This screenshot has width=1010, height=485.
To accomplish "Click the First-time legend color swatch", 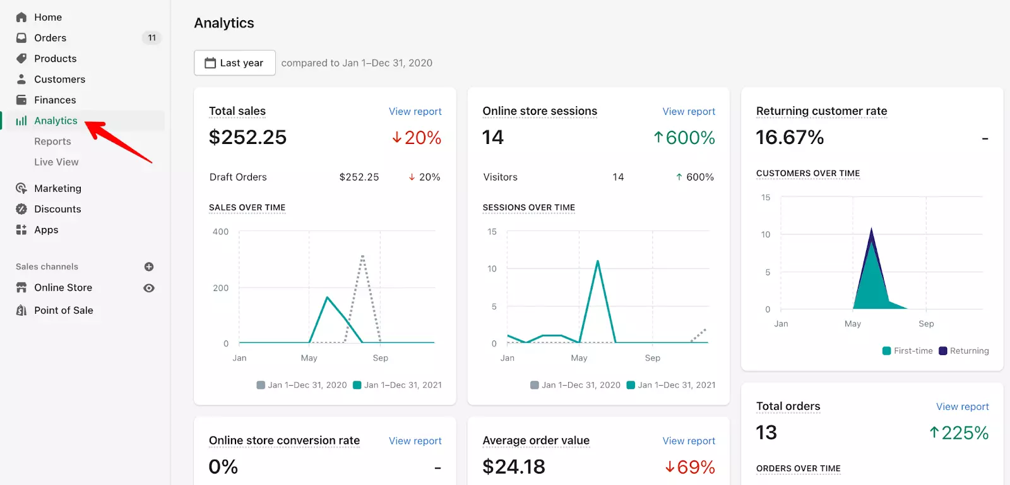I will pyautogui.click(x=887, y=351).
